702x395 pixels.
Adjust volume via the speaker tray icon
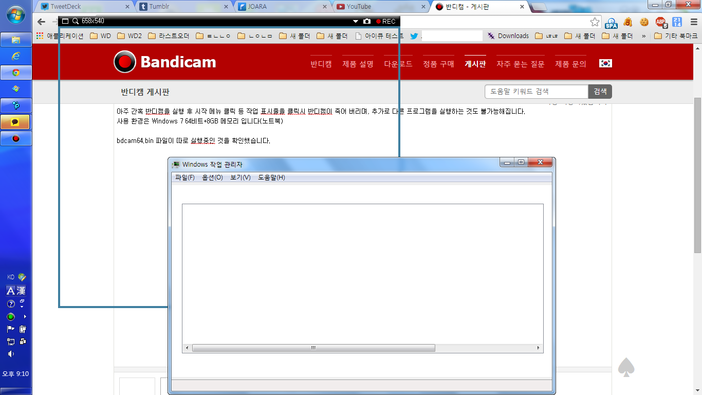coord(10,354)
